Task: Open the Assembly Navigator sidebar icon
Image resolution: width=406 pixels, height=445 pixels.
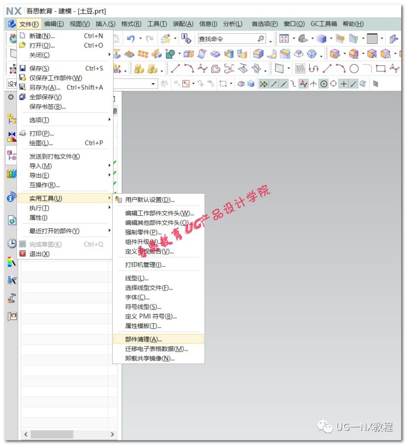Action: tap(12, 119)
